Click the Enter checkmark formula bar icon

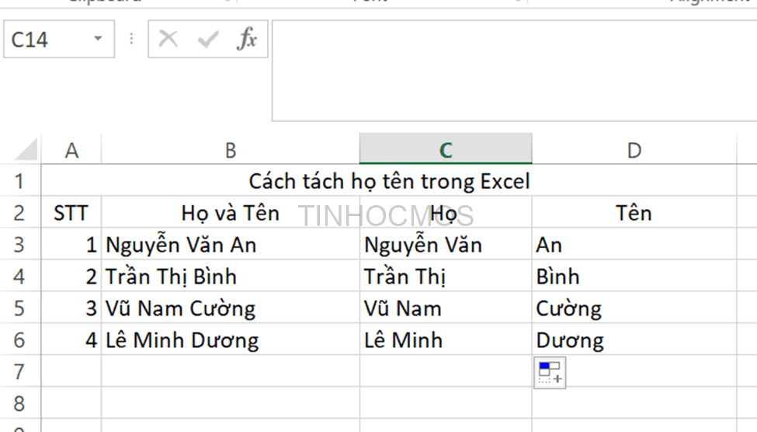click(x=208, y=39)
